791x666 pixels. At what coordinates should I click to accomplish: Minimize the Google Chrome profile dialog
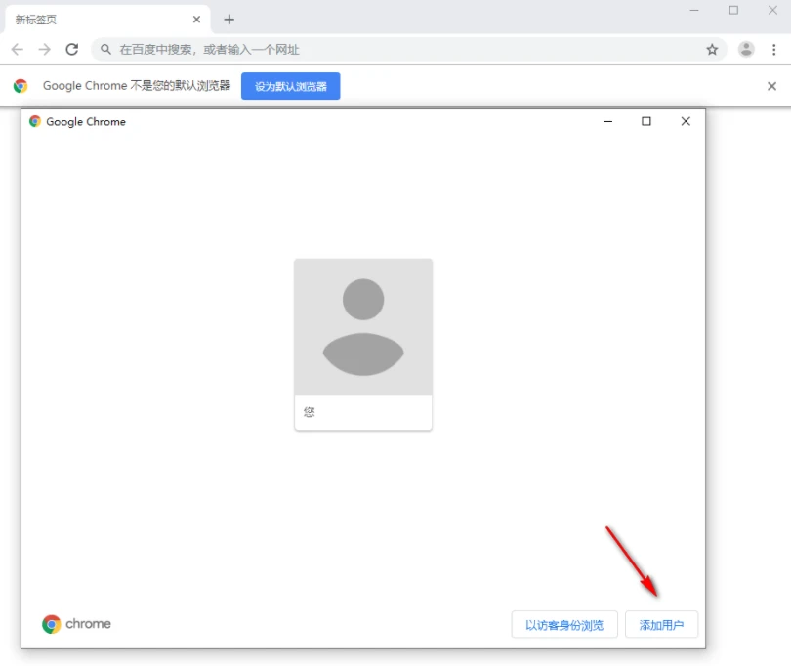pos(607,121)
